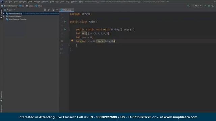Screen dimensions: 216x121
Task: Open the Analyze menu
Action: [x=37, y=2]
